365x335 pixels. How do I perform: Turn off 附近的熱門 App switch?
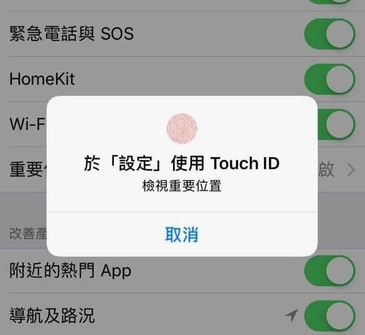[329, 271]
